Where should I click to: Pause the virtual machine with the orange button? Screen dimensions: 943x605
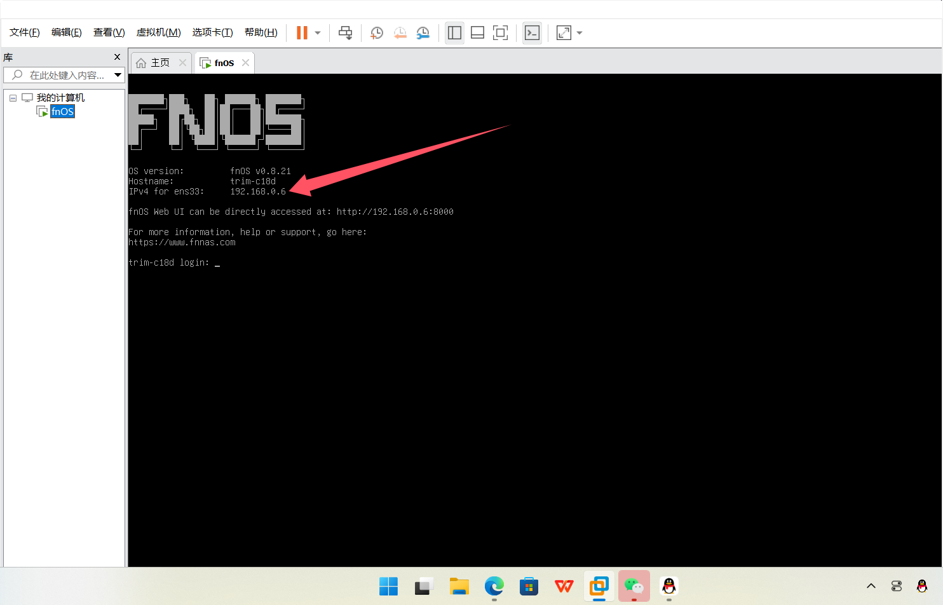coord(302,33)
